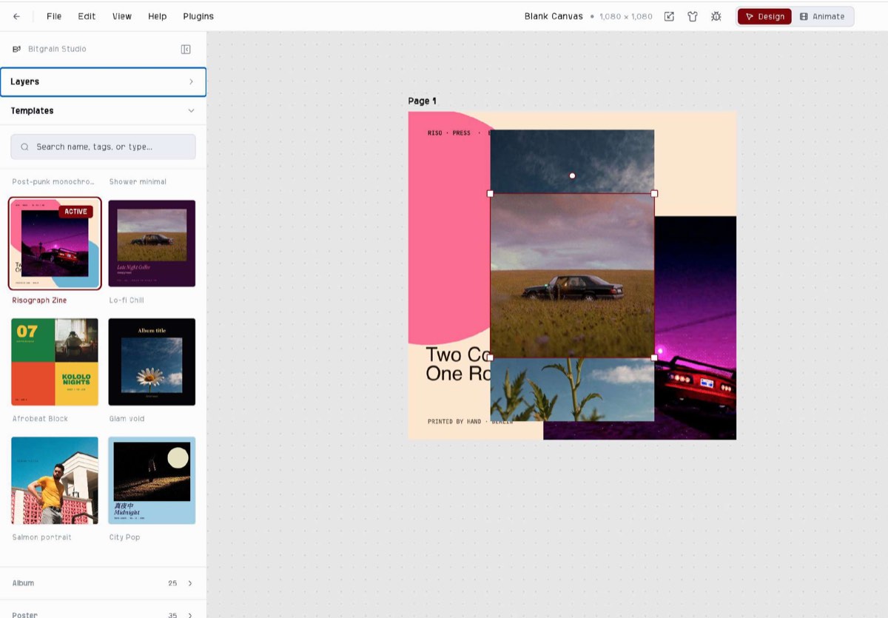Click the Blank Canvas document title
The height and width of the screenshot is (618, 888).
554,16
